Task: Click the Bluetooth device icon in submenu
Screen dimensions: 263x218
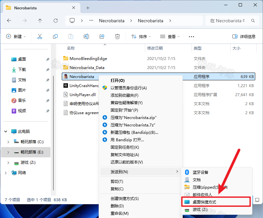Action: [x=187, y=172]
